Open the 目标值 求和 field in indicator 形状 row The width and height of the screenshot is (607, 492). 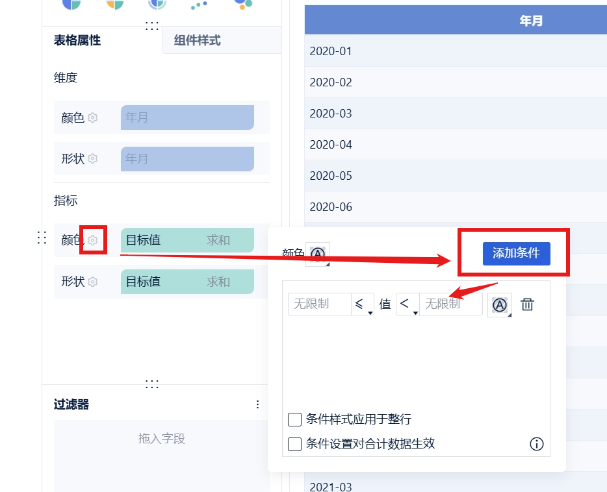[187, 281]
